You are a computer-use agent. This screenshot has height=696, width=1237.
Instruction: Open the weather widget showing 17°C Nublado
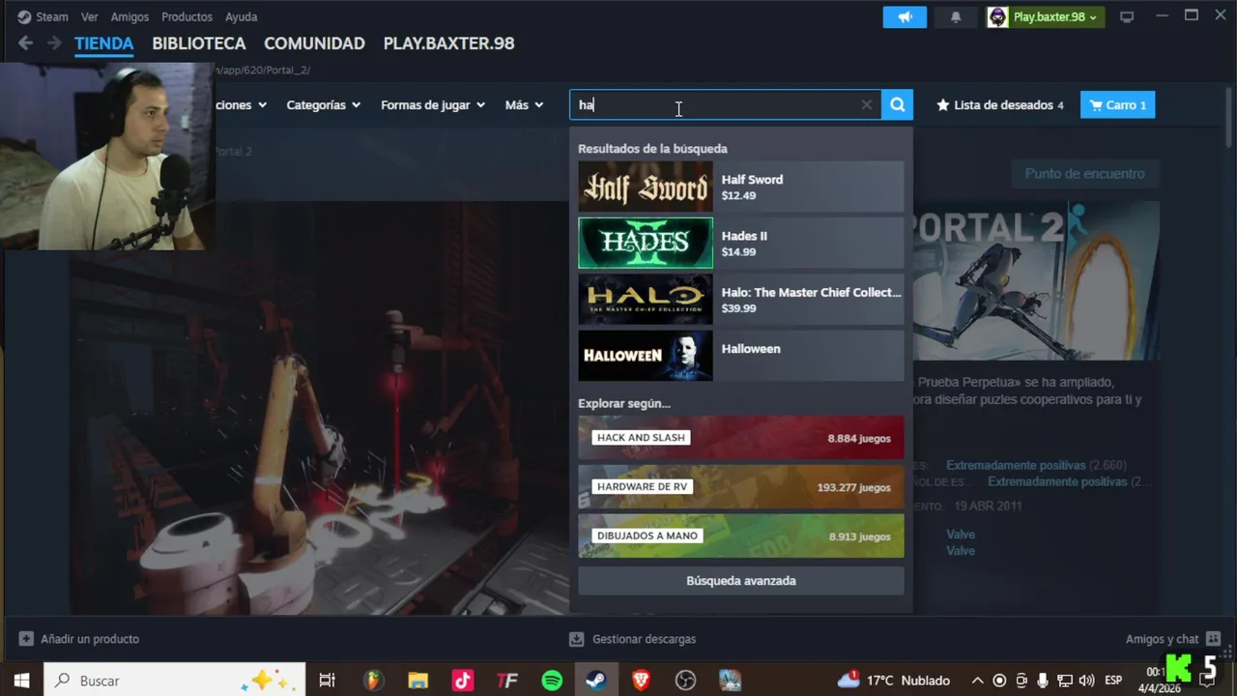click(x=894, y=681)
